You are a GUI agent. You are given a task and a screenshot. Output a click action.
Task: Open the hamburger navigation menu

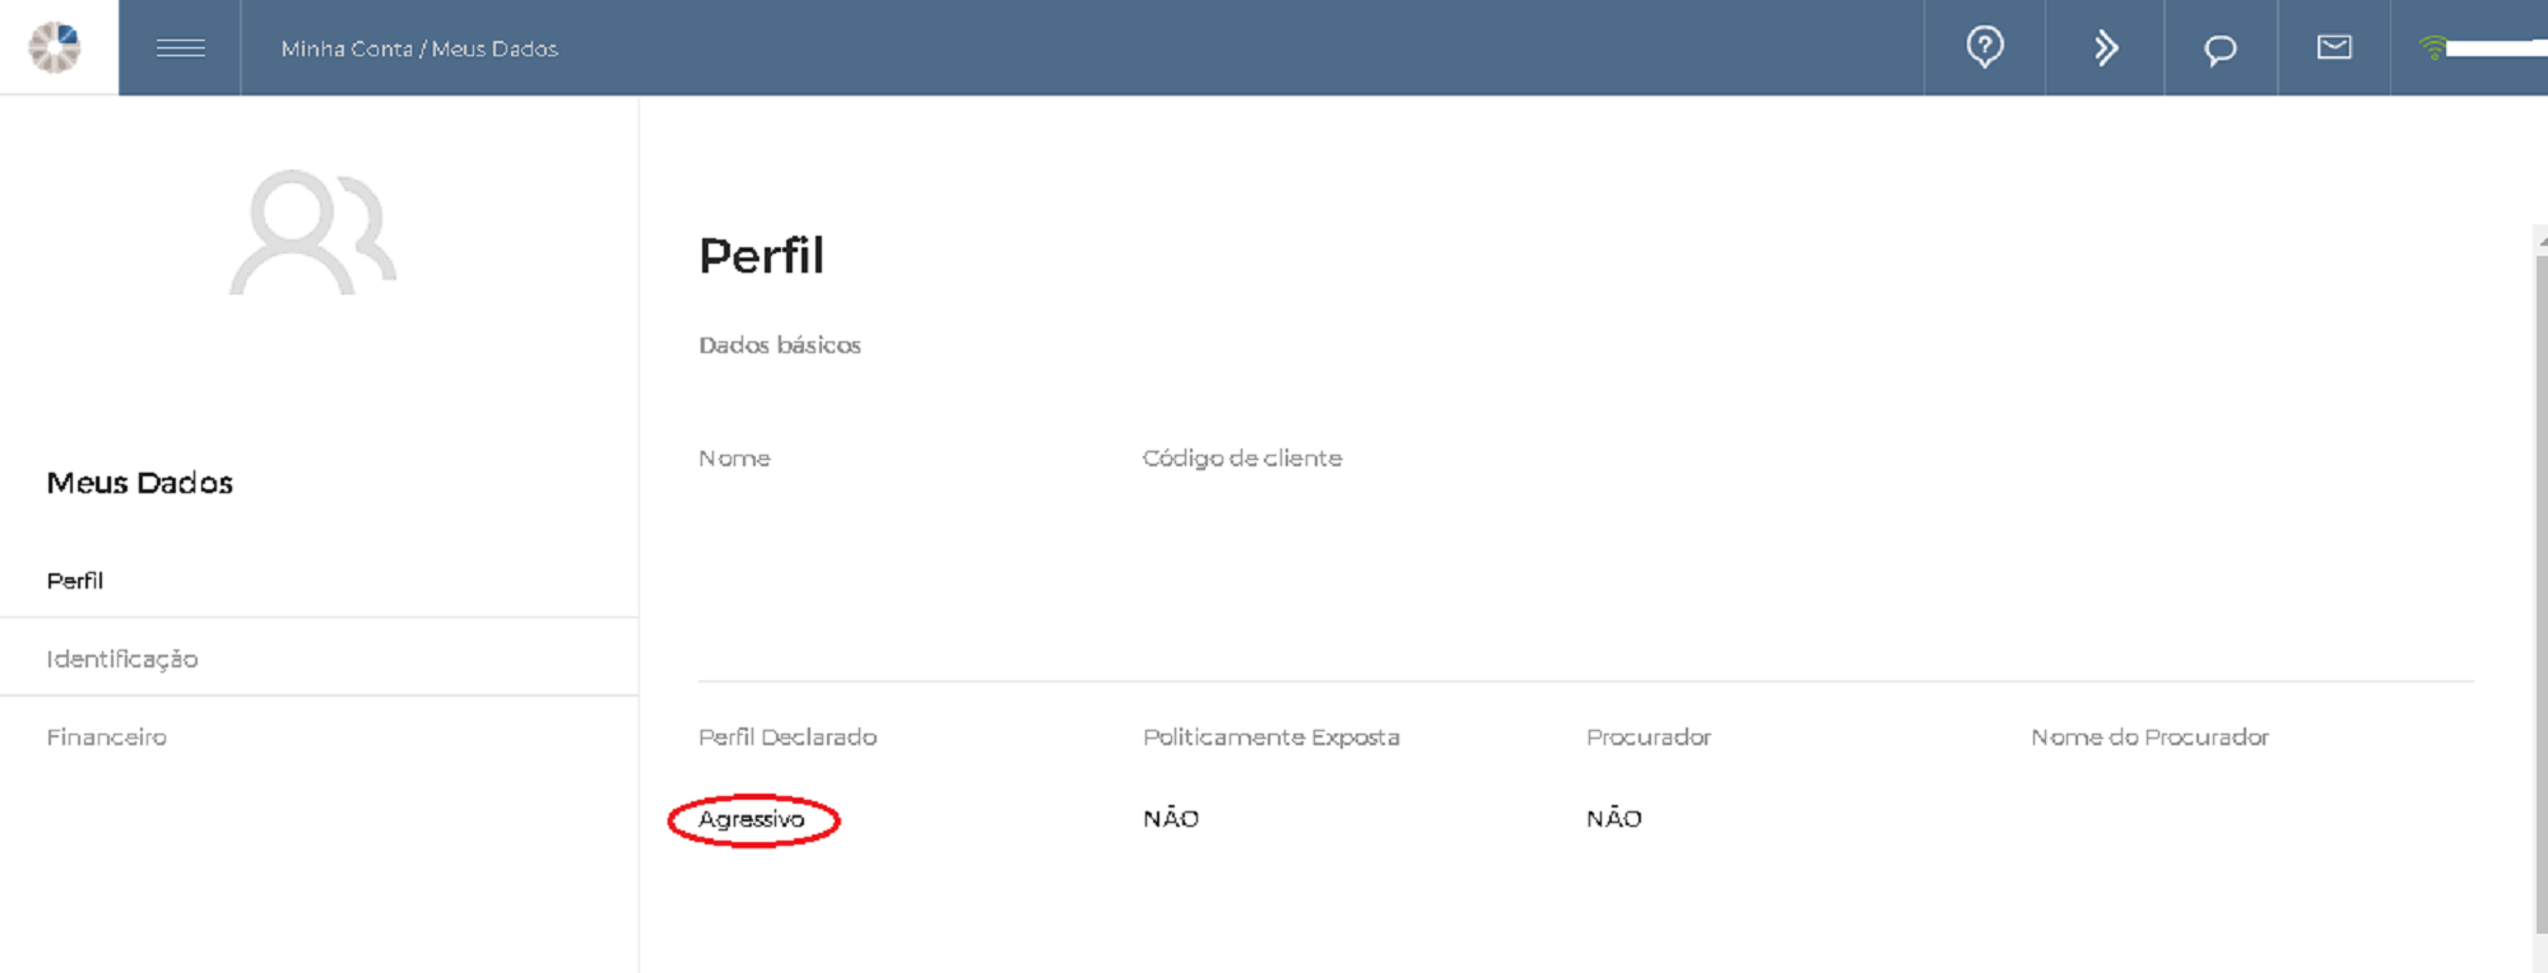(180, 47)
